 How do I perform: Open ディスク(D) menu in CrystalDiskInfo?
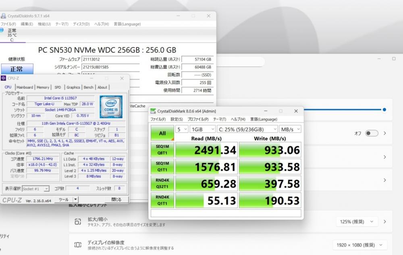[x=81, y=24]
